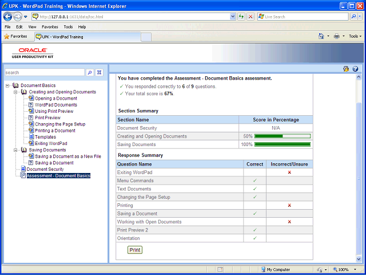Click the green check for Menu Commands row

click(x=255, y=180)
